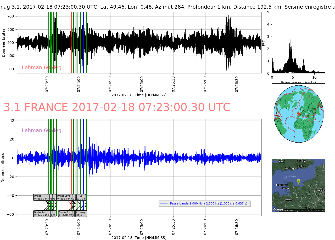The width and height of the screenshot is (335, 240).
Task: Click the 3.1 FRANCE earthquake title text
Action: 117,107
